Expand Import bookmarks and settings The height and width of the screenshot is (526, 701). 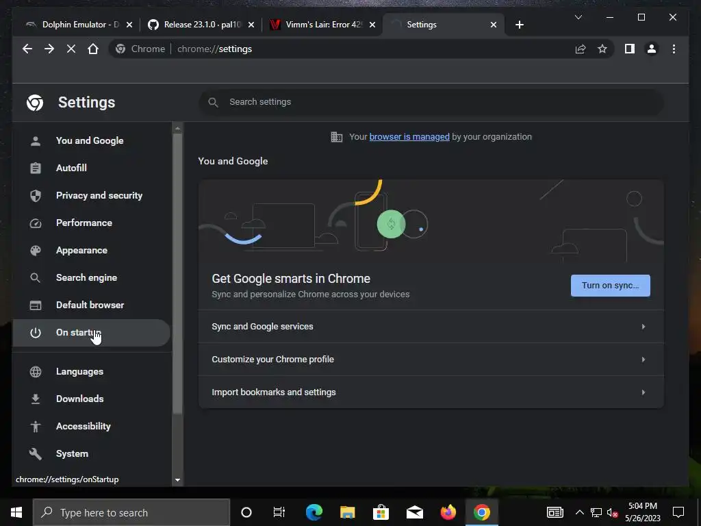pos(431,392)
